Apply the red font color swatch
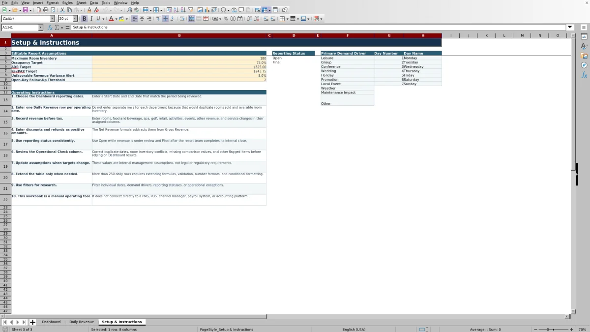Screen dimensions: 590x332 pos(111,19)
